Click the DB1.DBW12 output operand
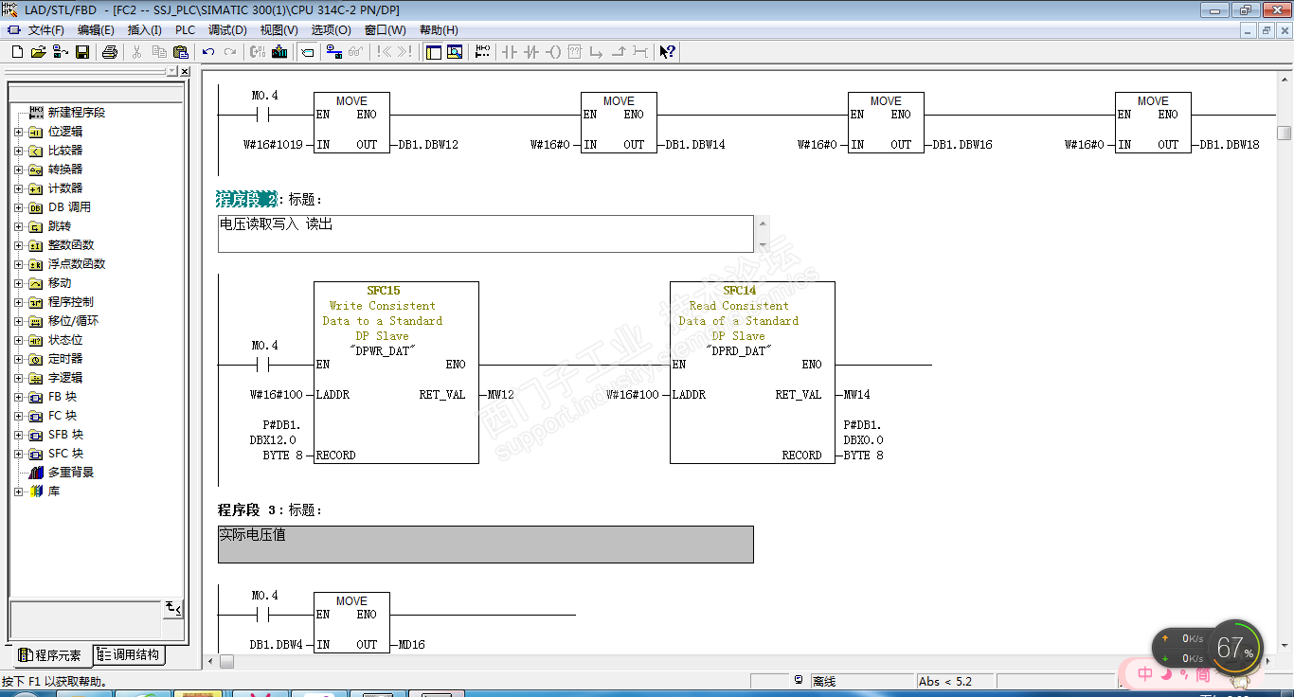 point(429,145)
